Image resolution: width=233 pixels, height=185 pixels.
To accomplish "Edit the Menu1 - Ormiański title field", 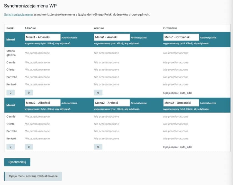I will [181, 37].
